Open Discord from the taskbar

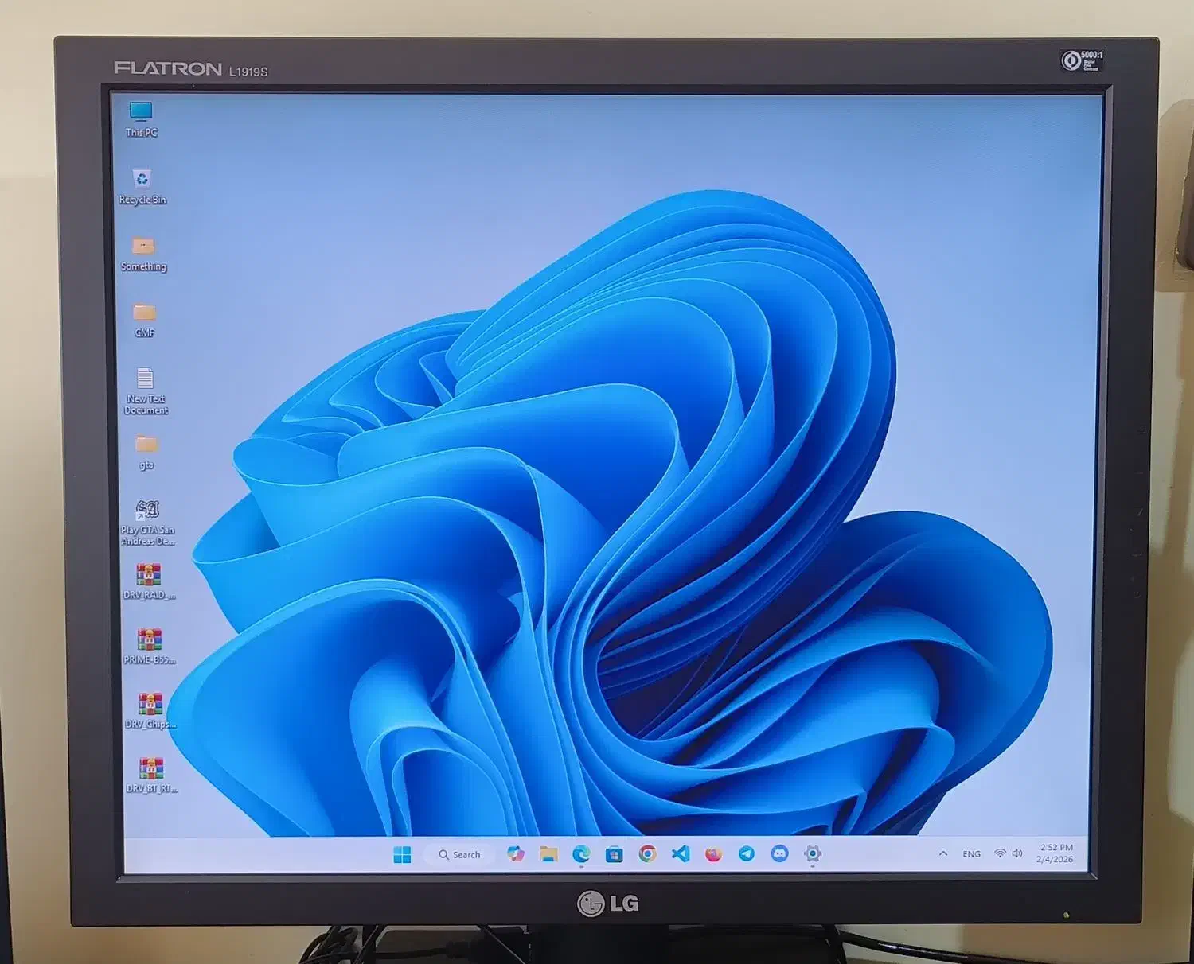point(781,854)
